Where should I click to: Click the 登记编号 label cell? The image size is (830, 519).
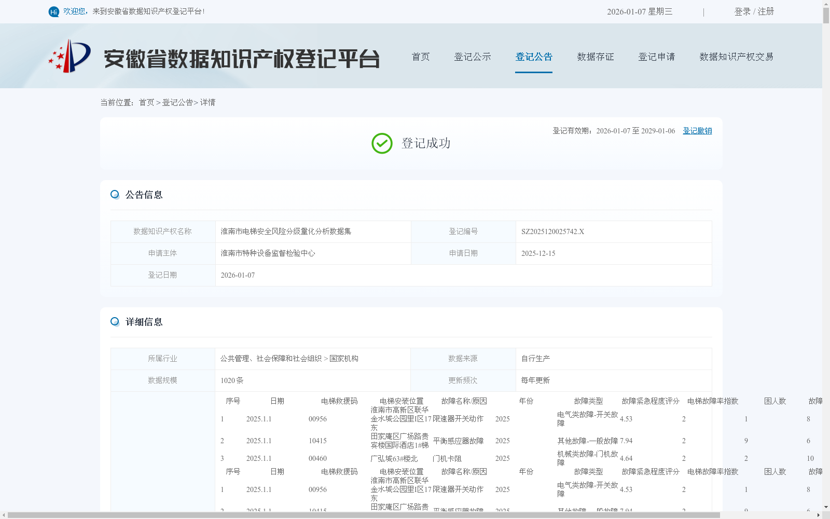[463, 231]
